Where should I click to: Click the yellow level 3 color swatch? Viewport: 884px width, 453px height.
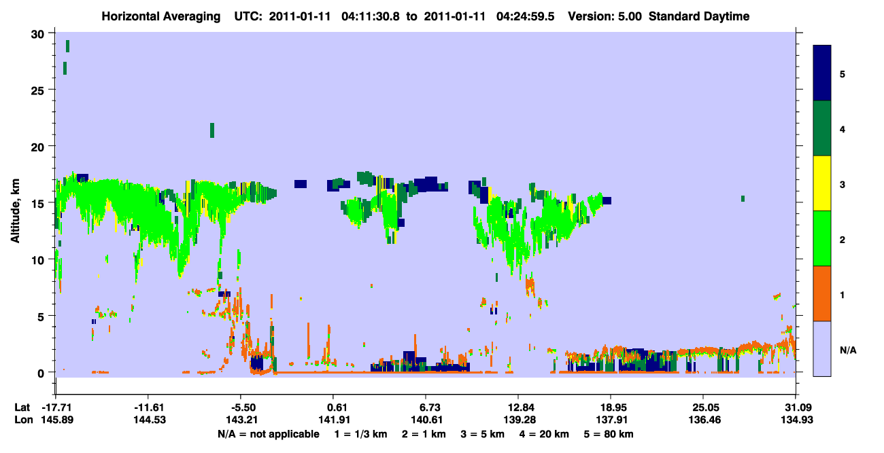[822, 183]
